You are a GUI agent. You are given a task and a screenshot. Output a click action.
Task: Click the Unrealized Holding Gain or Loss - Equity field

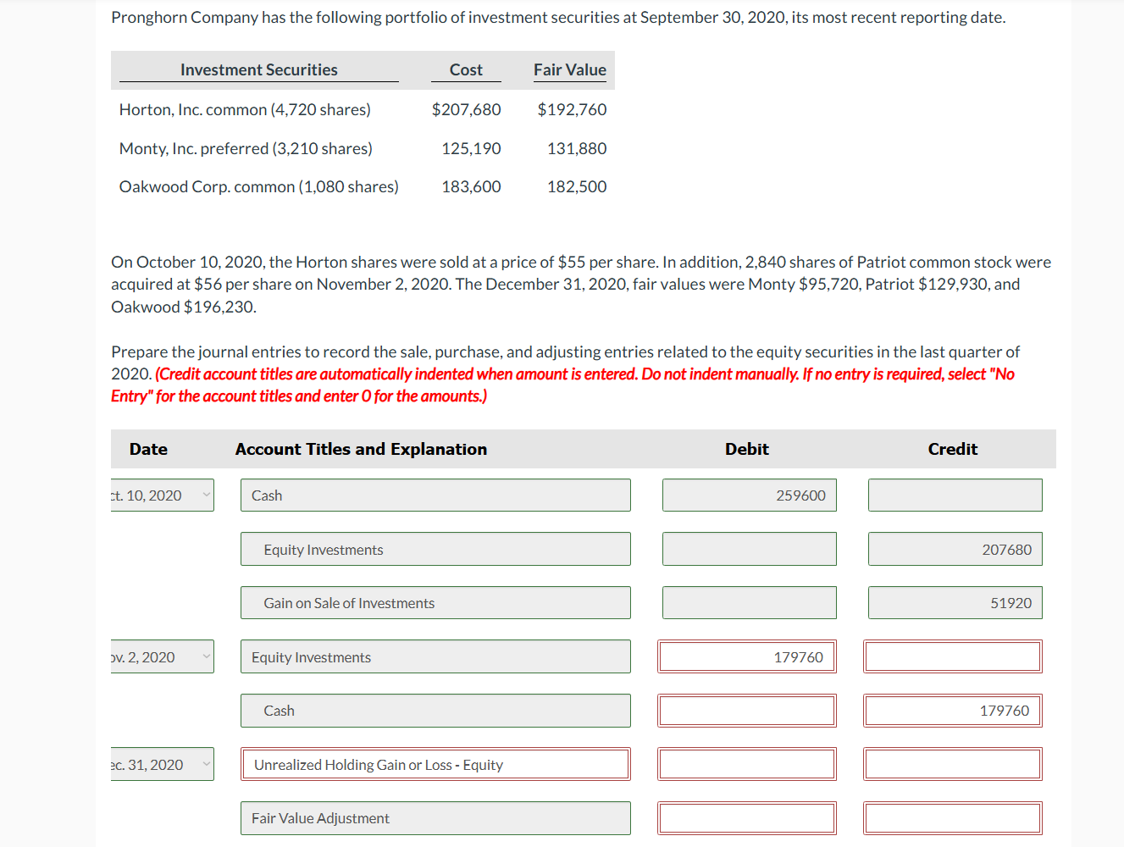pyautogui.click(x=435, y=765)
